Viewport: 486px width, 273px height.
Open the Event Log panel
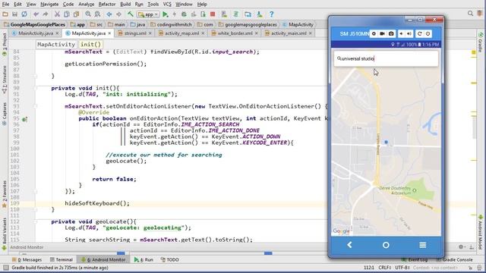(x=415, y=259)
